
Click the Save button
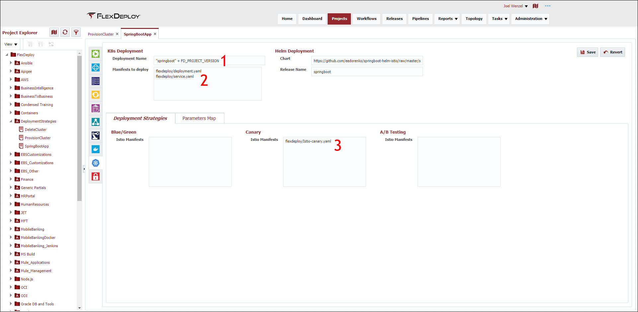[x=588, y=52]
